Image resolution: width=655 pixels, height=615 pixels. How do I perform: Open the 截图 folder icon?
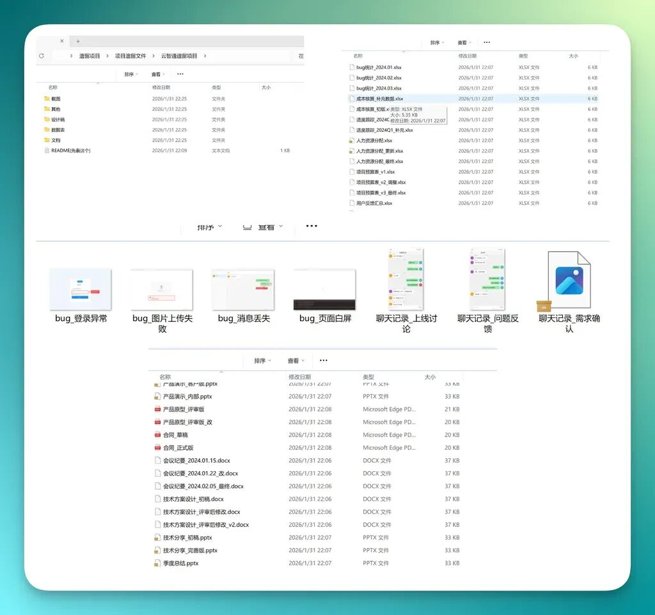click(47, 99)
